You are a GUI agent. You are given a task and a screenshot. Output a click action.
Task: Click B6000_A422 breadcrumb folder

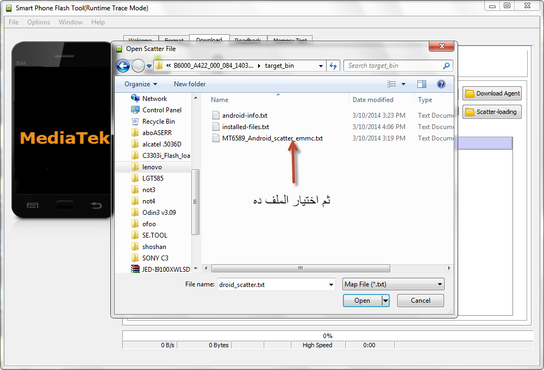click(214, 66)
